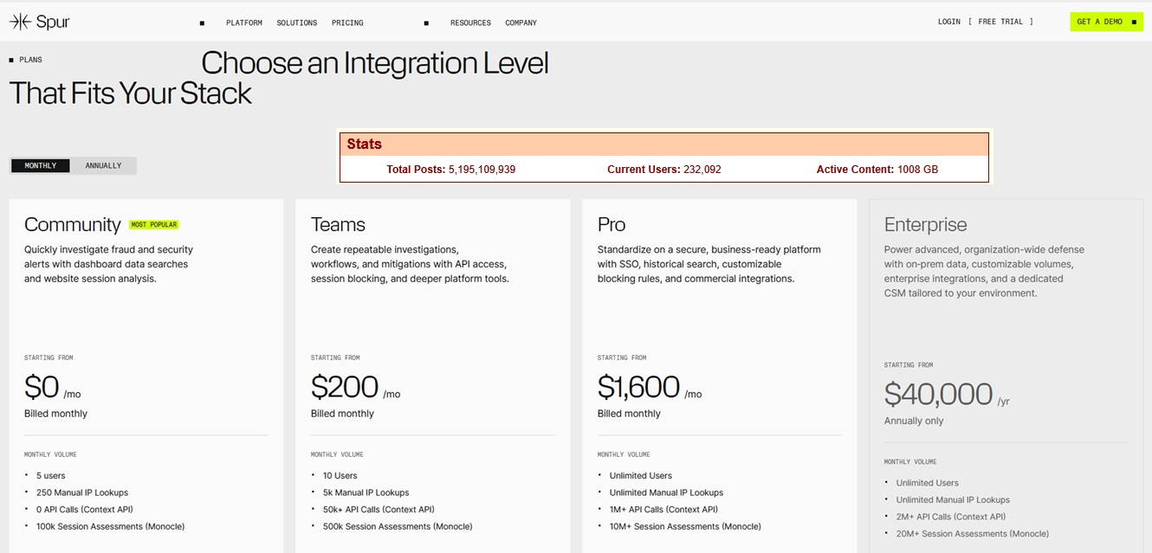
Task: Click the $0 /mo price
Action: (x=53, y=387)
